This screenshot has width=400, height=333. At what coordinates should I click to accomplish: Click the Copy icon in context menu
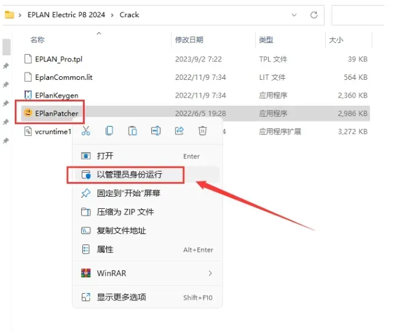(109, 131)
